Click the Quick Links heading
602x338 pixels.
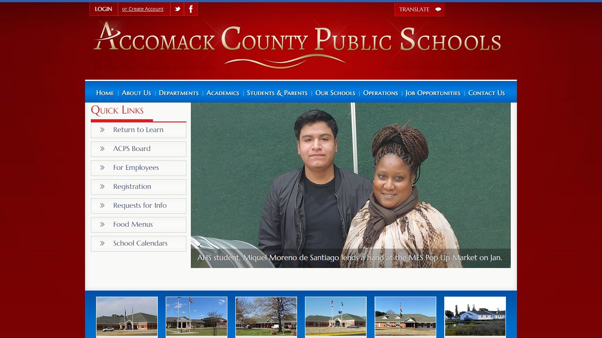(117, 110)
